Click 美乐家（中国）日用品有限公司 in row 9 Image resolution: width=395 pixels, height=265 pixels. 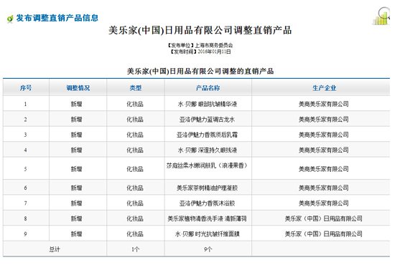point(324,234)
